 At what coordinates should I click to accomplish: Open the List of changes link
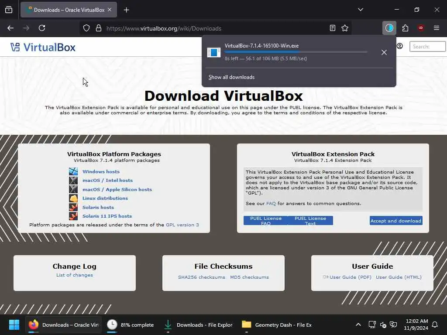pos(74,275)
